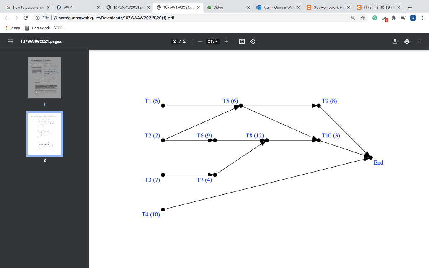Go back to the previous page
429x268 pixels.
pos(7,18)
